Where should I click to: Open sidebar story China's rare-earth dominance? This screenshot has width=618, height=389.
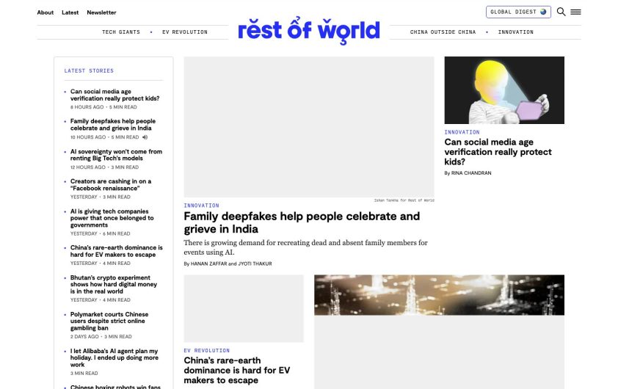[x=116, y=251]
